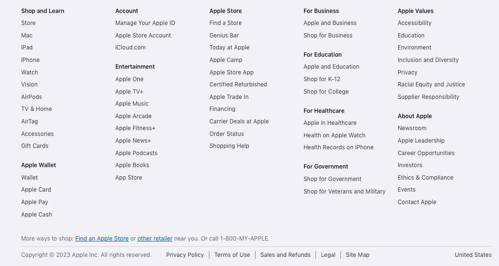Open the Site Map link
This screenshot has width=499, height=266.
[x=357, y=255]
